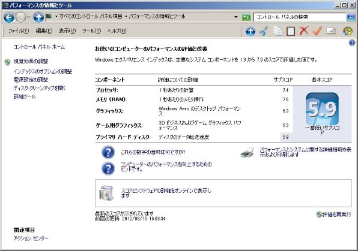This screenshot has height=251, width=358.
Task: Click the Windows flag toolbar icon
Action: point(348,31)
